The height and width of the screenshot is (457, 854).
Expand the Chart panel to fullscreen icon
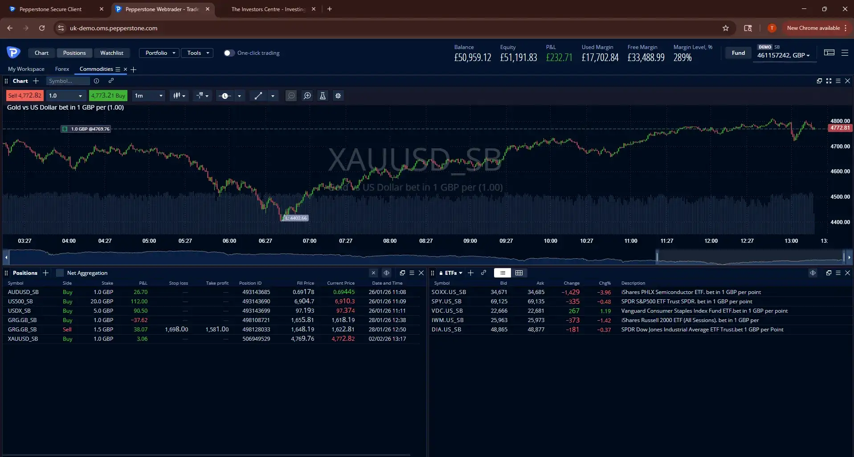click(829, 81)
